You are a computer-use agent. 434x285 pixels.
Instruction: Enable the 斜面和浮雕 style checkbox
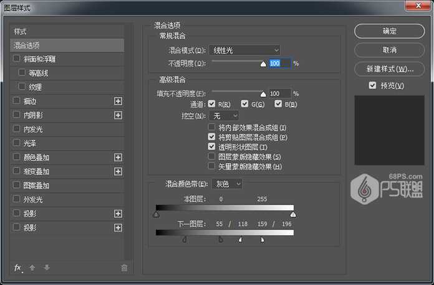(16, 59)
